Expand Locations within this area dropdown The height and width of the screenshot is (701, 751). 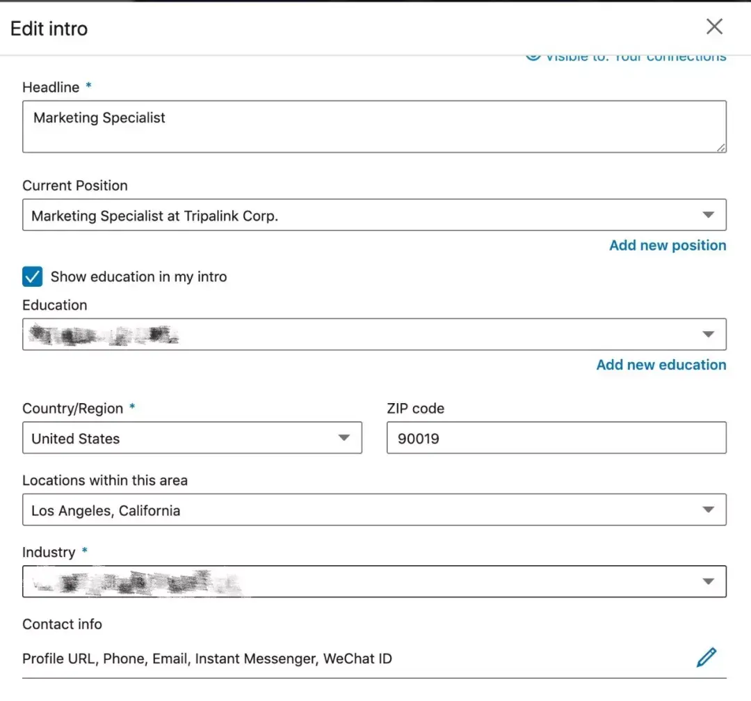(x=708, y=510)
